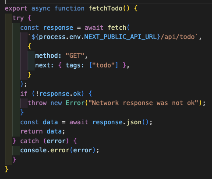Click the /api/todo path text
This screenshot has height=179, width=212.
177,37
